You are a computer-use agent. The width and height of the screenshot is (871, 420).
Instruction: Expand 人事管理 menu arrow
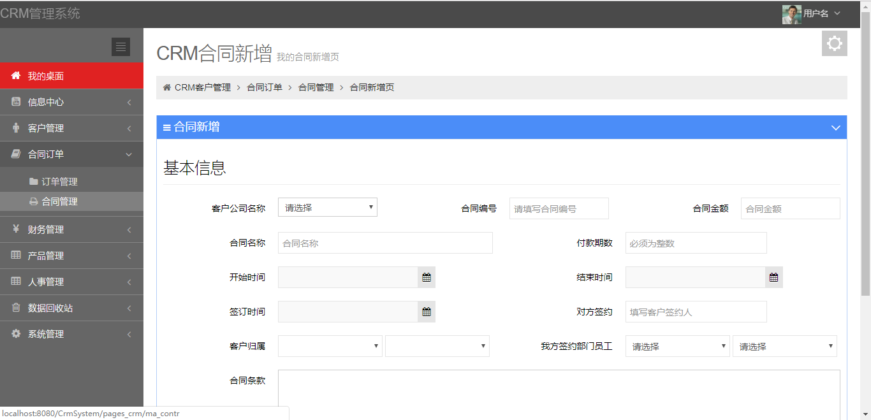point(129,282)
